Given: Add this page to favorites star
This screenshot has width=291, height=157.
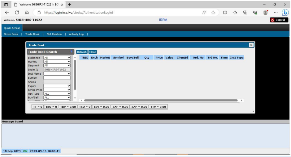Looking at the screenshot, I should (214, 12).
